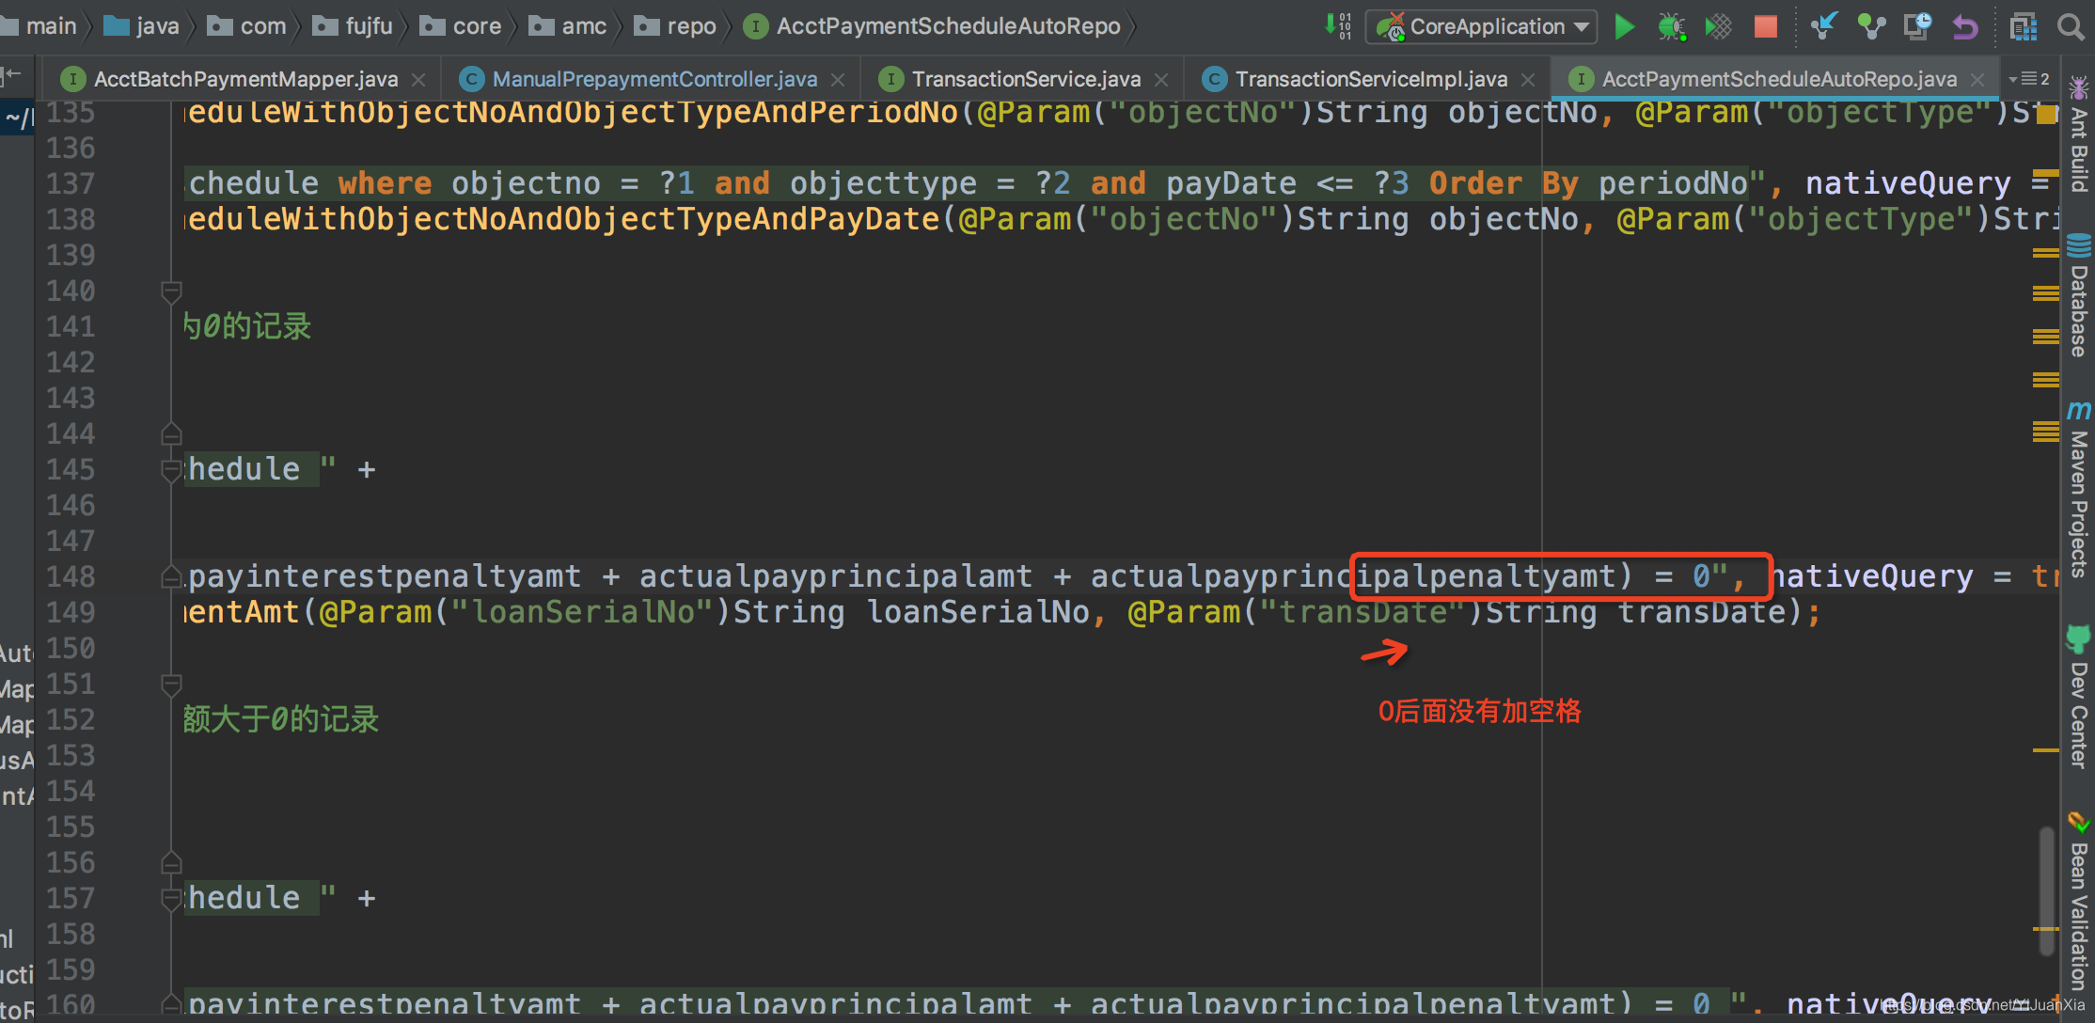Update project from version control
This screenshot has width=2095, height=1023.
coord(1823,26)
